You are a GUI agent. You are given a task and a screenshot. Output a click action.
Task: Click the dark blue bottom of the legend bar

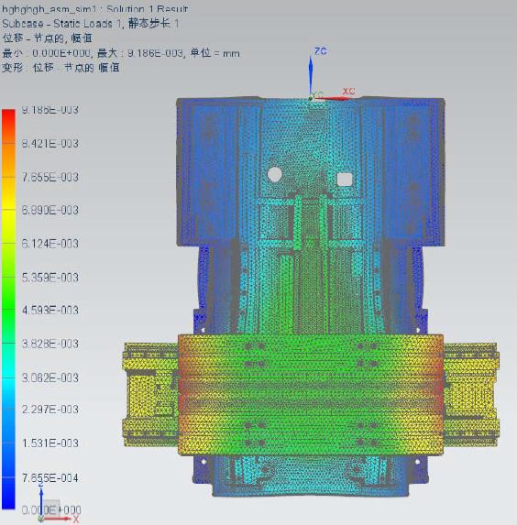[x=8, y=492]
